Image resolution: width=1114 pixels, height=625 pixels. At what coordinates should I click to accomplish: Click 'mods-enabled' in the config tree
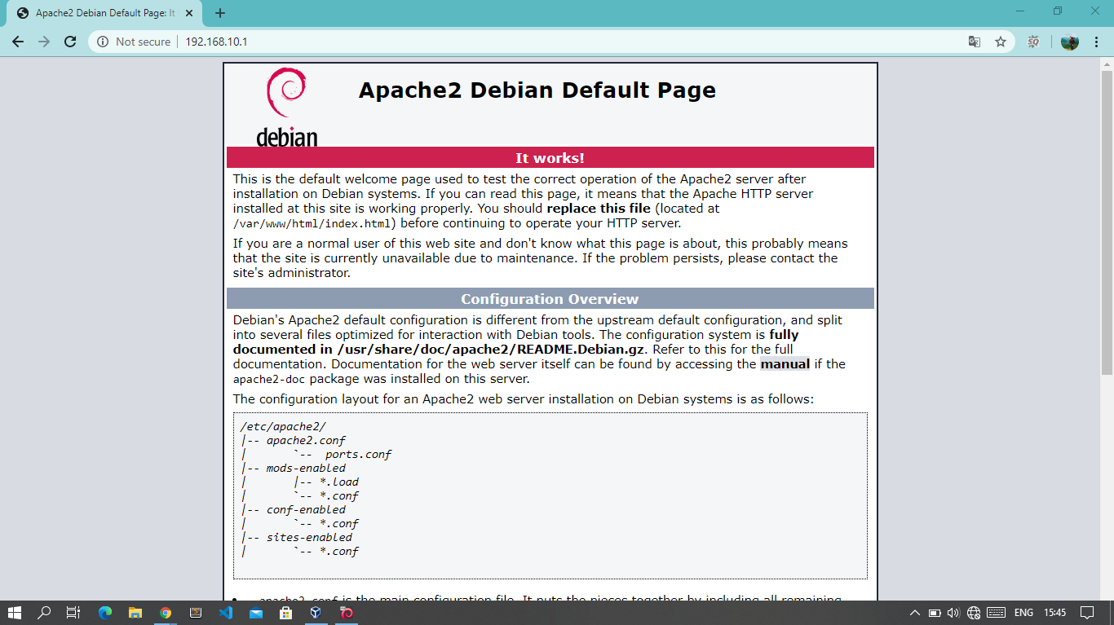tap(306, 468)
